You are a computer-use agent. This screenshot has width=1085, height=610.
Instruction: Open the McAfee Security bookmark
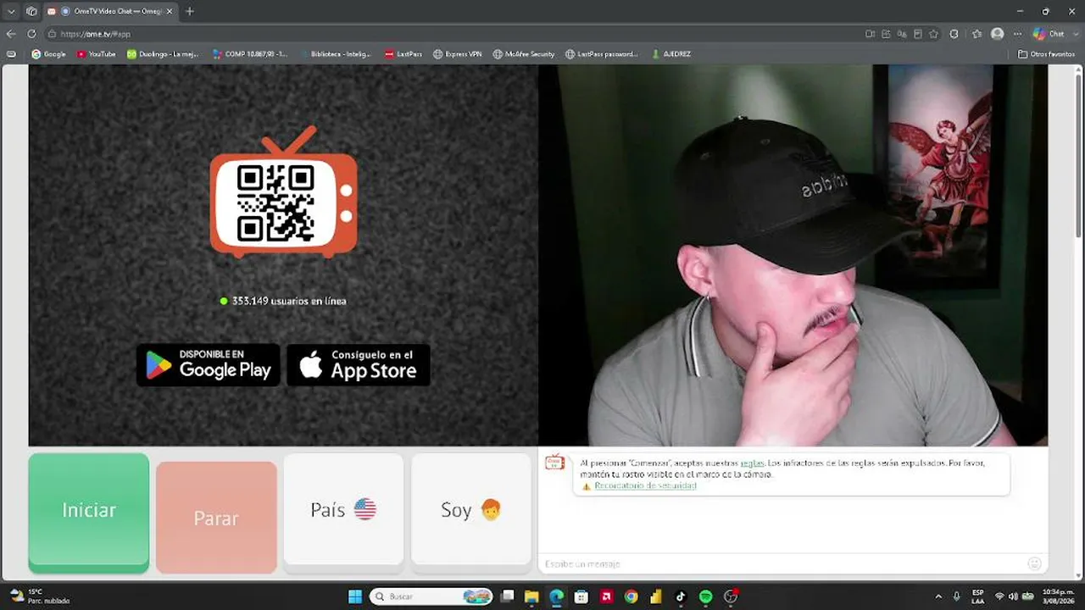point(524,54)
